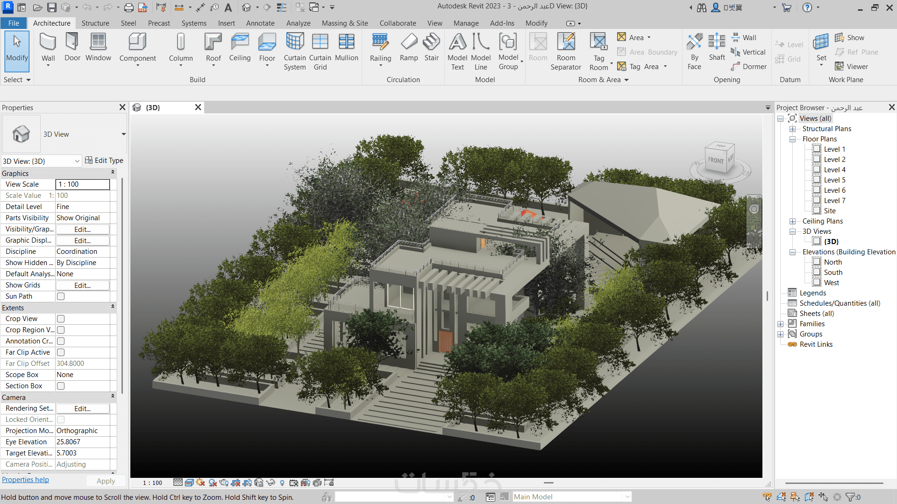Select the Wall tool in Build panel
This screenshot has width=897, height=504.
tap(48, 42)
